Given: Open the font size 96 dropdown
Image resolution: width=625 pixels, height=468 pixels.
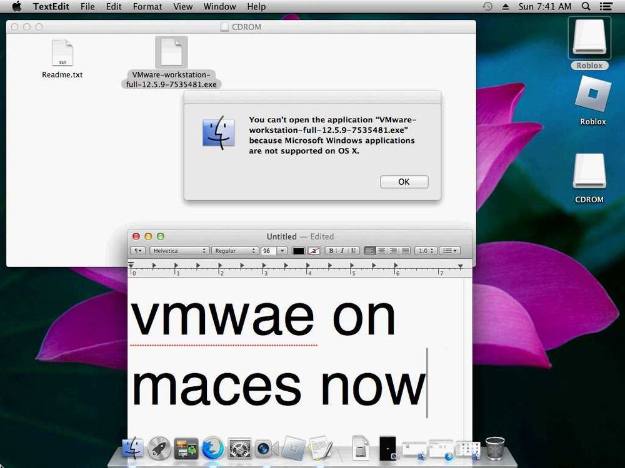Looking at the screenshot, I should (x=272, y=251).
